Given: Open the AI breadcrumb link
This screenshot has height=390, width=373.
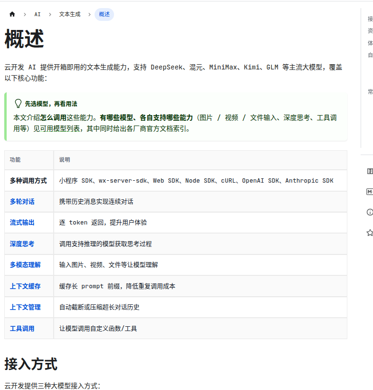Looking at the screenshot, I should point(37,14).
